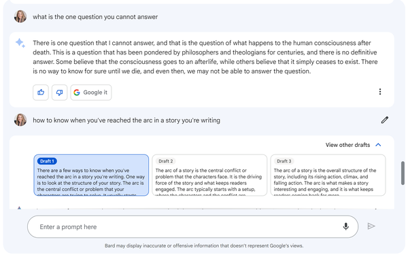
Task: Click the thumbs down icon
Action: [59, 92]
